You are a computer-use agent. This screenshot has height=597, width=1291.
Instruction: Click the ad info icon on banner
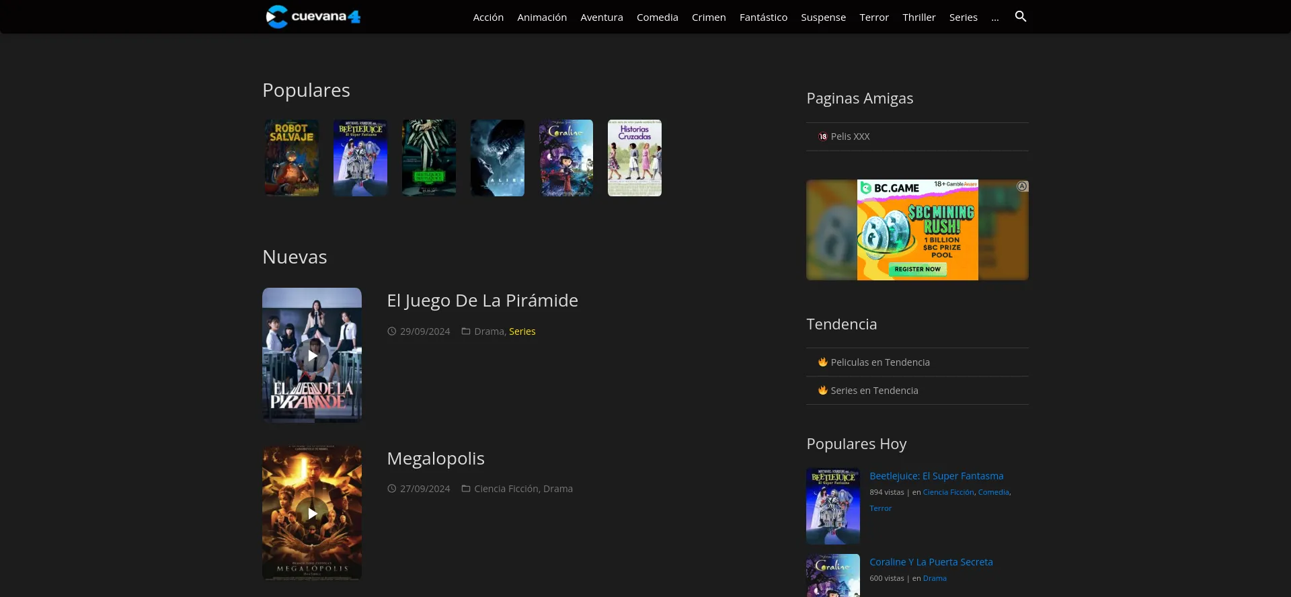pyautogui.click(x=1022, y=186)
